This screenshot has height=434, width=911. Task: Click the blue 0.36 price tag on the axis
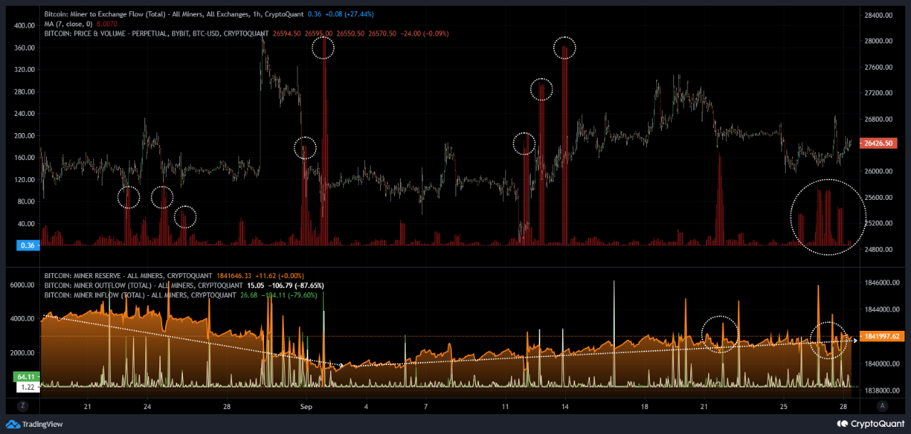26,245
